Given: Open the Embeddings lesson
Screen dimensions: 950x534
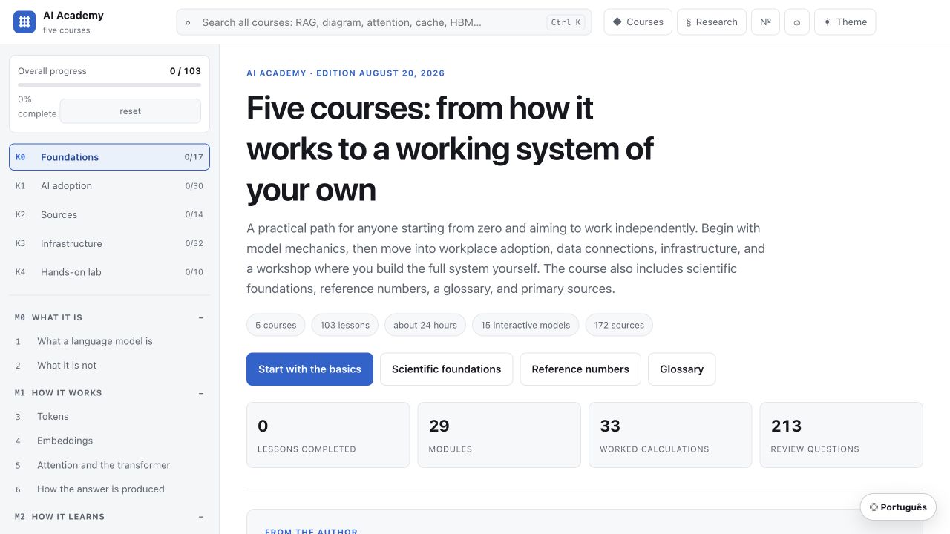Looking at the screenshot, I should (109, 441).
